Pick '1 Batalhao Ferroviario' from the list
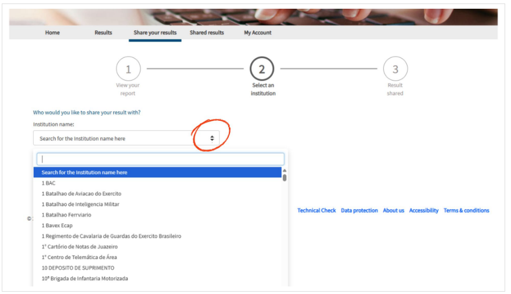This screenshot has height=294, width=511. click(66, 215)
